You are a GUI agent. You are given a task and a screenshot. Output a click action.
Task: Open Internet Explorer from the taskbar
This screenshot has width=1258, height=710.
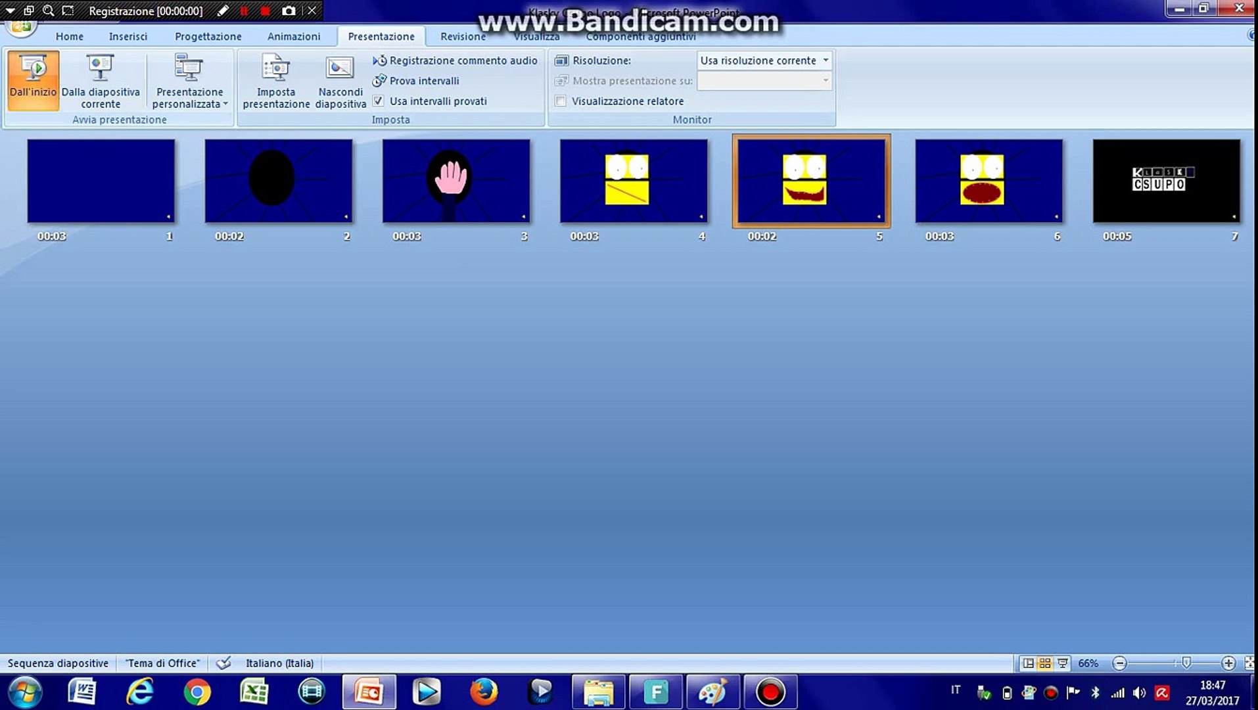pos(139,692)
